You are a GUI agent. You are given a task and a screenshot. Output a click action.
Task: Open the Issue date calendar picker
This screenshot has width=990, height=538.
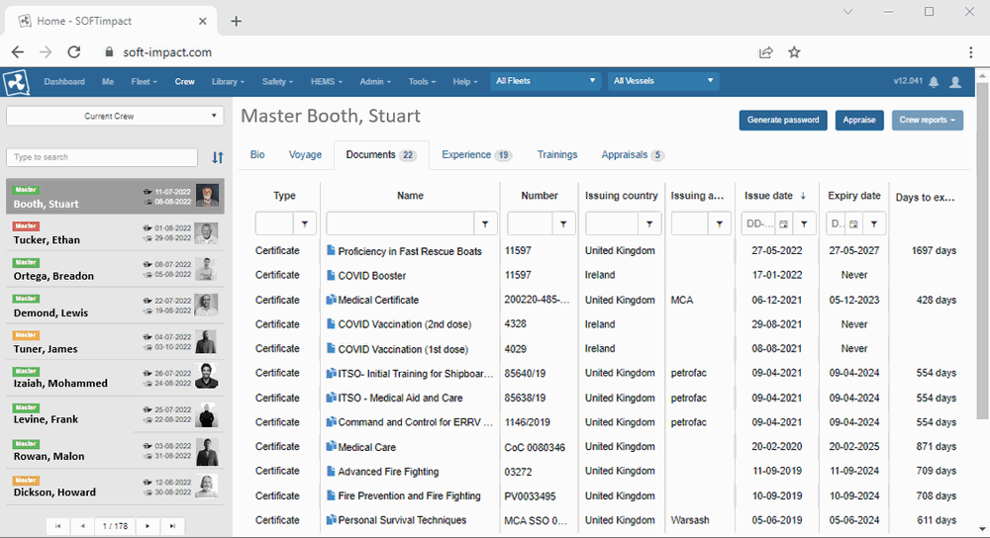[783, 224]
